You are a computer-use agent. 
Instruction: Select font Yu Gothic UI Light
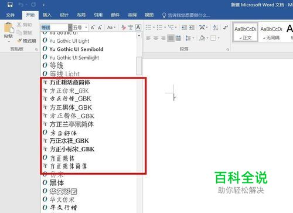(x=89, y=40)
